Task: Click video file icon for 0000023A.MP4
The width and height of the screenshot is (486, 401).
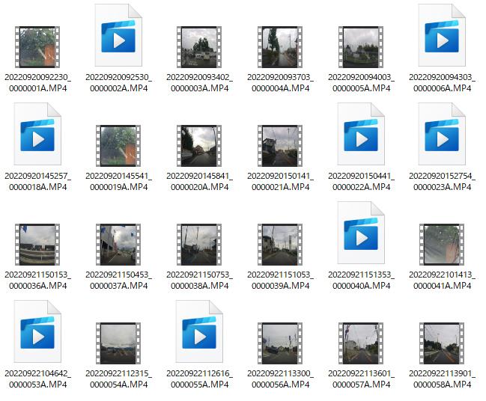Action: (442, 134)
